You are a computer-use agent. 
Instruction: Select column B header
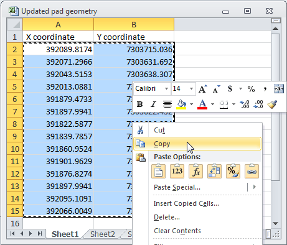pos(134,24)
